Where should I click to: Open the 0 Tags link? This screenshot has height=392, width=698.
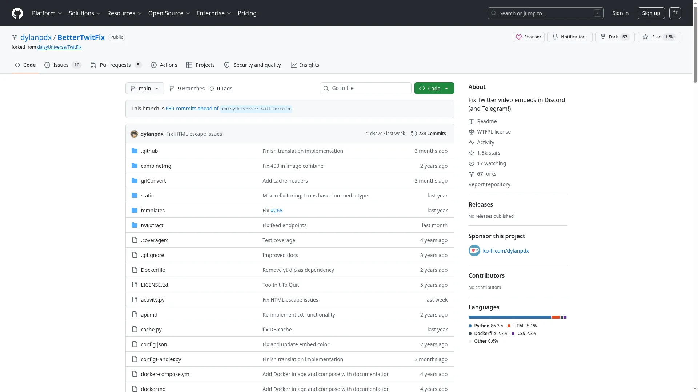click(220, 89)
